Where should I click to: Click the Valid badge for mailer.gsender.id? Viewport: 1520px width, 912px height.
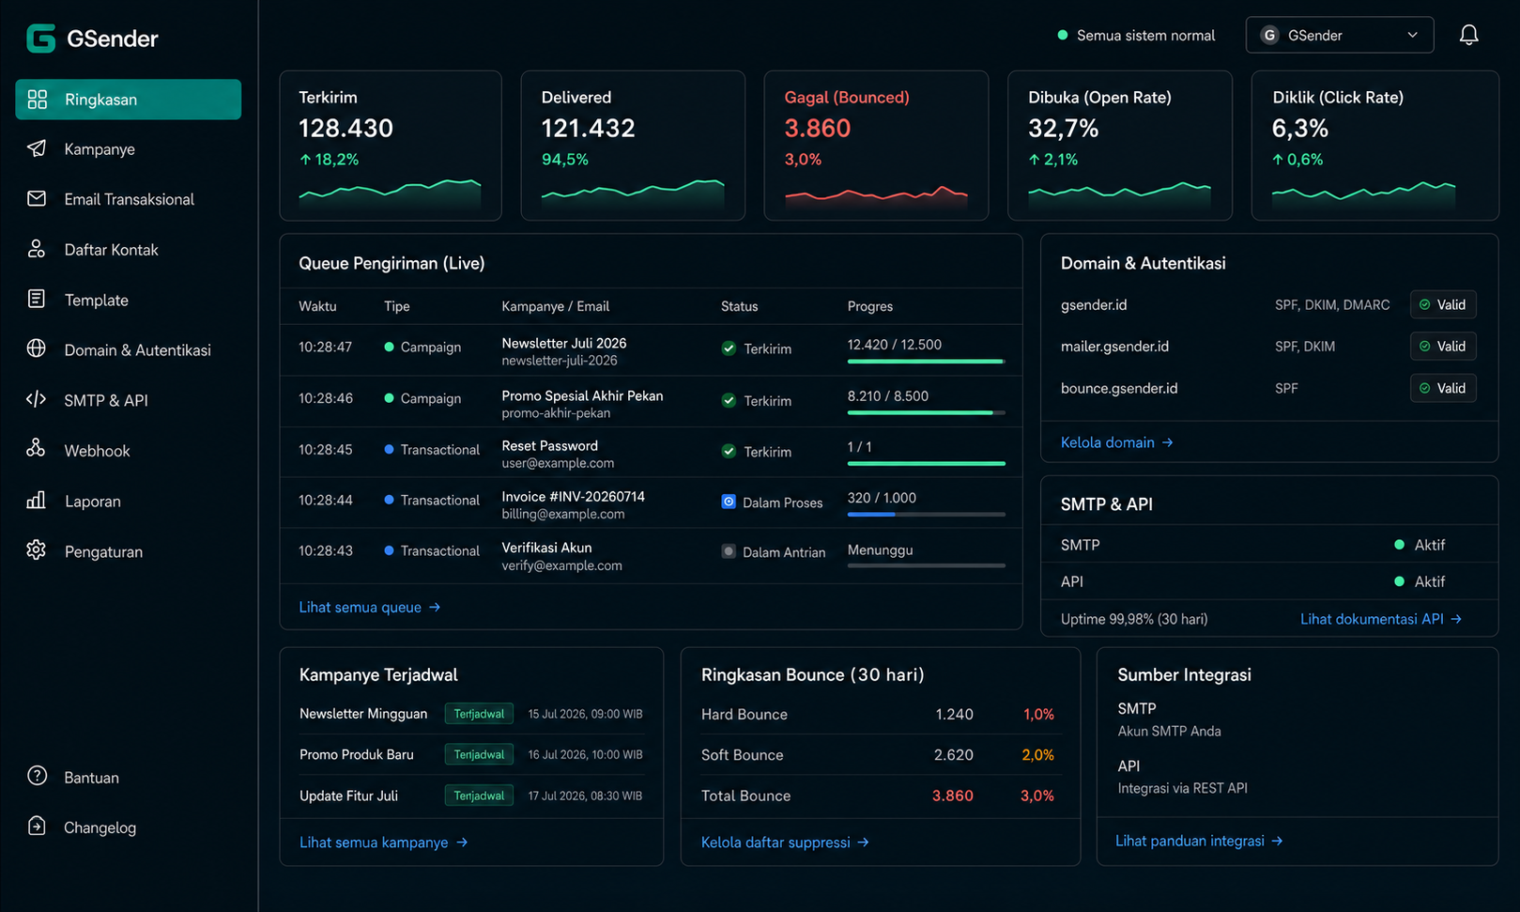click(x=1443, y=346)
